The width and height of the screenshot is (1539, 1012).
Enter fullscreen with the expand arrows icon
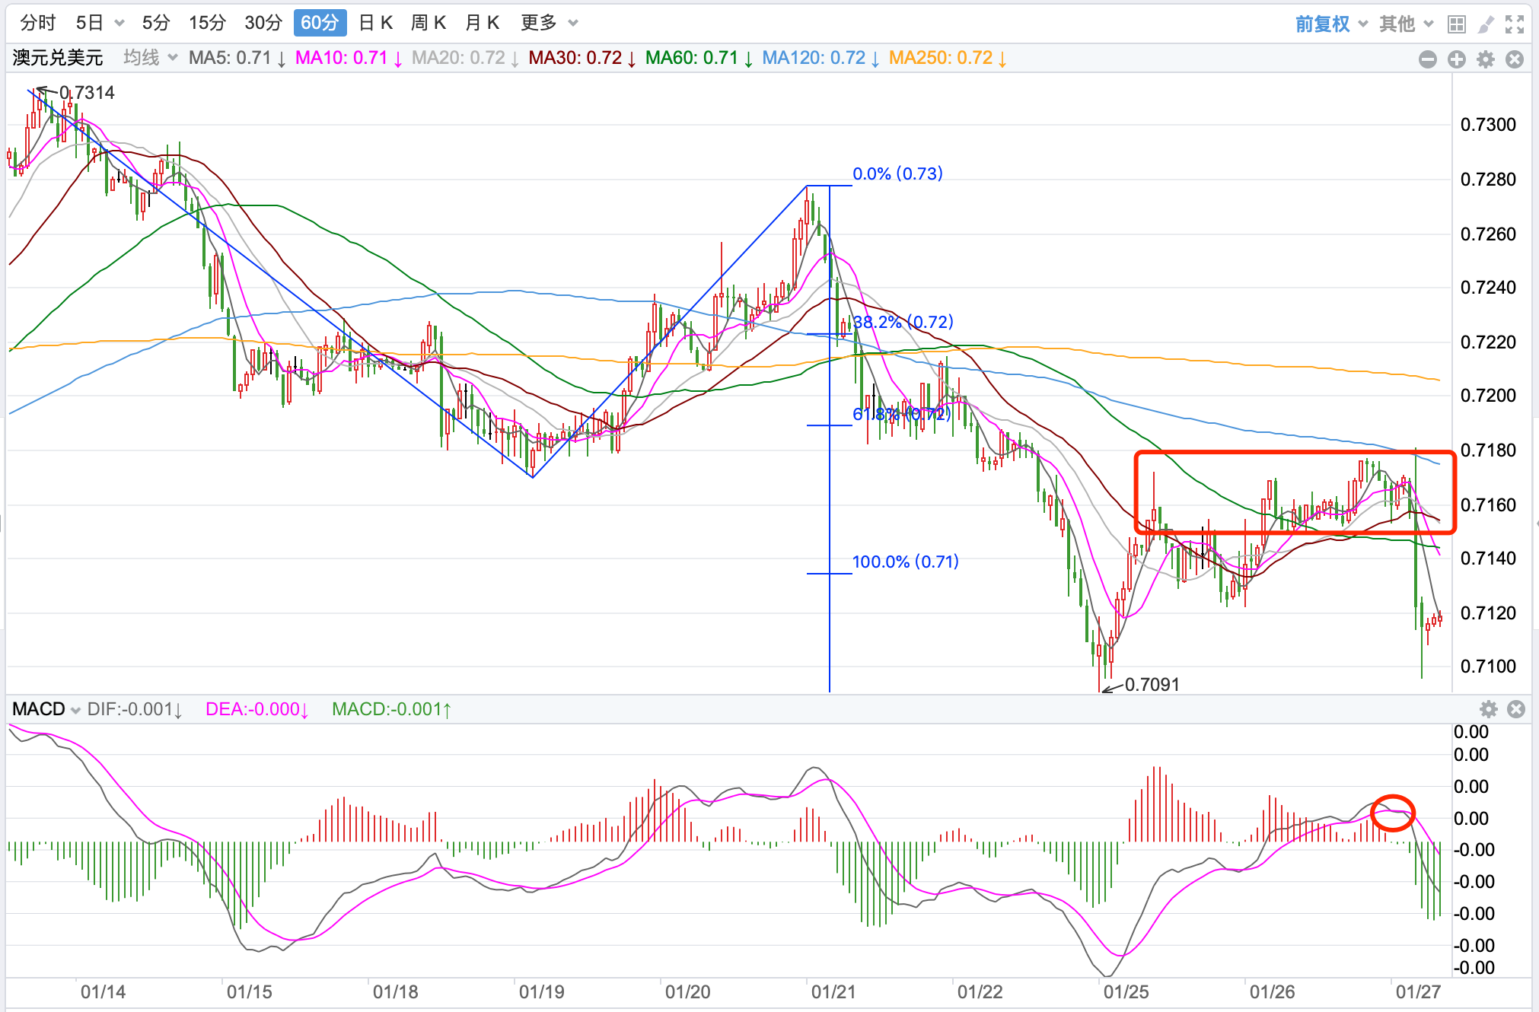tap(1515, 24)
